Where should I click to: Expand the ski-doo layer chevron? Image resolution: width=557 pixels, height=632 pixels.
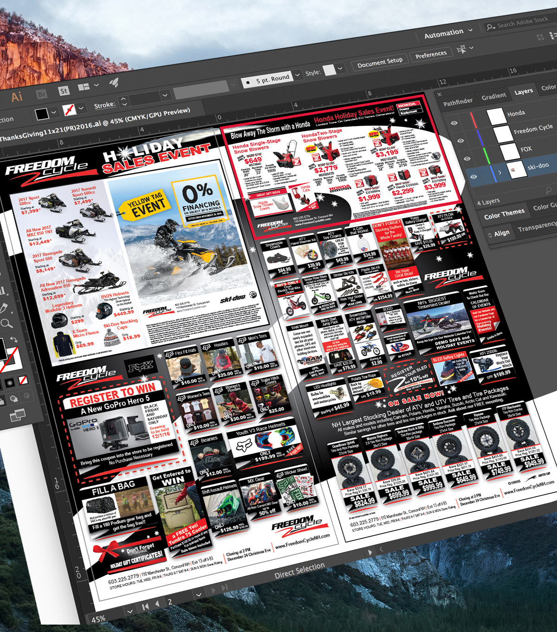499,172
